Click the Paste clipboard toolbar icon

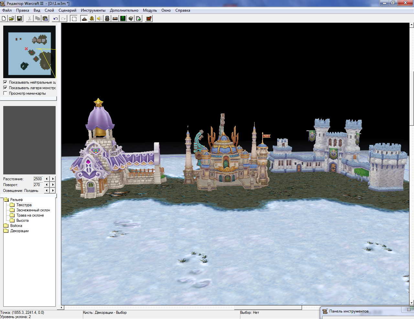pos(45,18)
